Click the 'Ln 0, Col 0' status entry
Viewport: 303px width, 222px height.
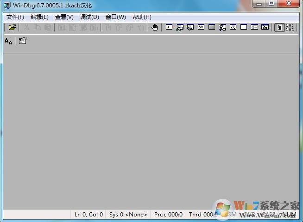point(88,215)
